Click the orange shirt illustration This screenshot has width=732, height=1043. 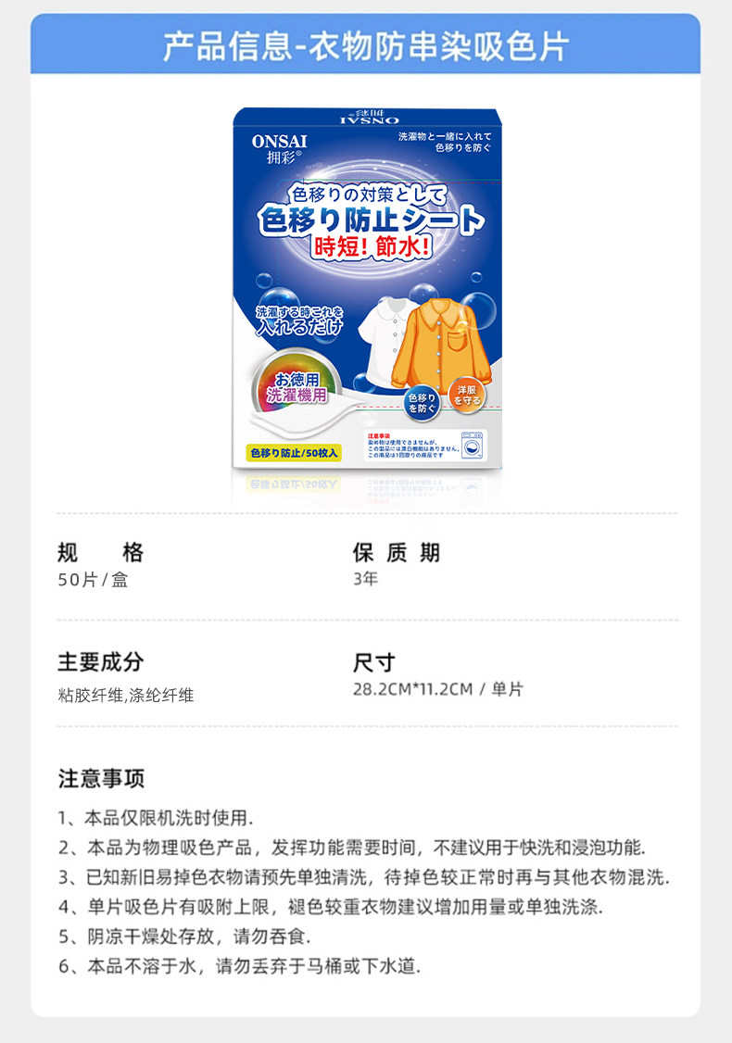[x=441, y=346]
